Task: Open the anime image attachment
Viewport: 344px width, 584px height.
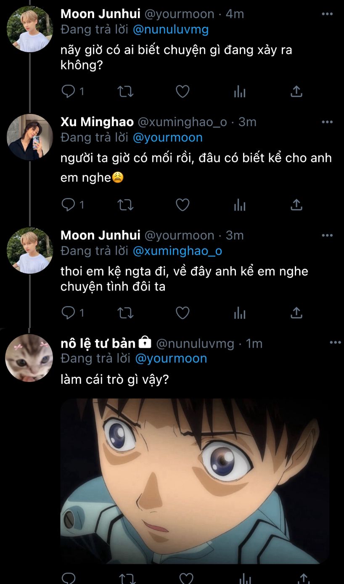Action: (194, 481)
